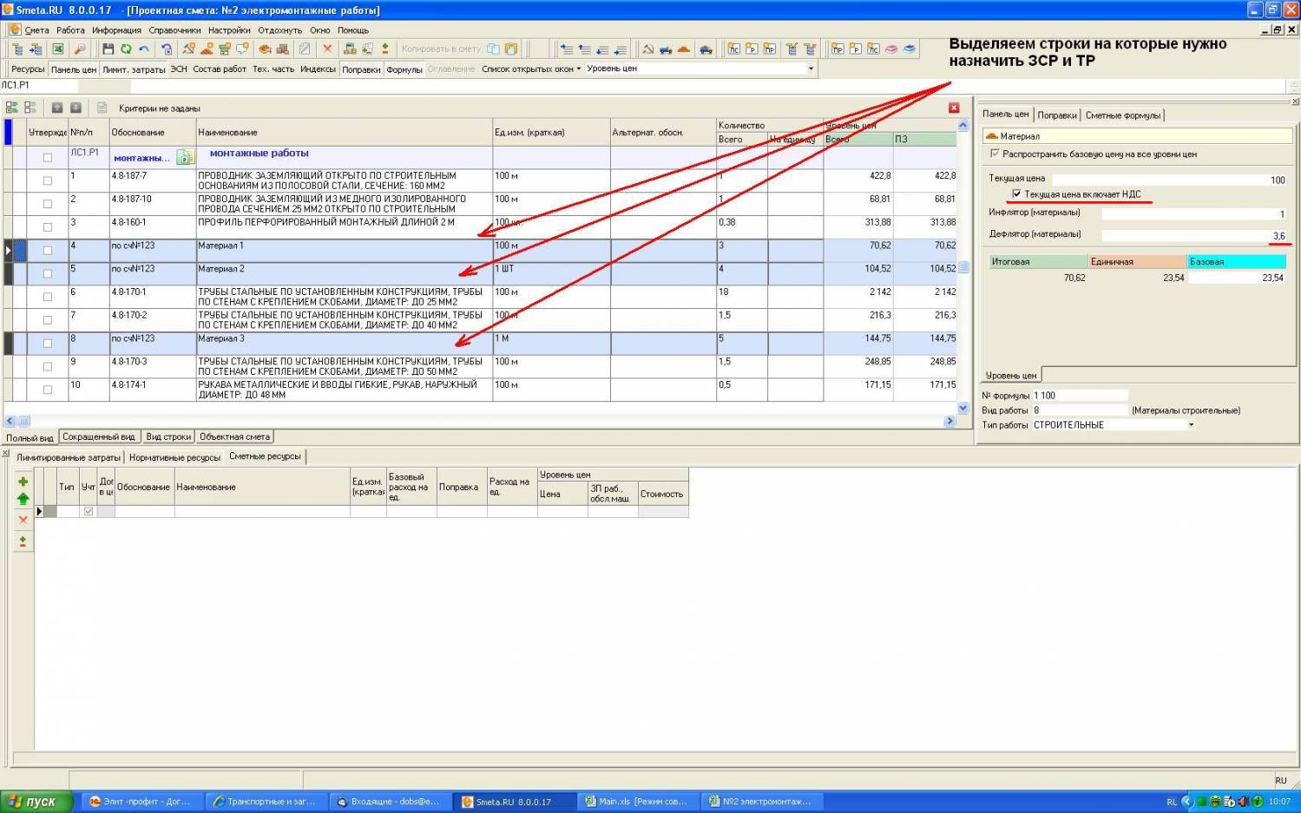Click the blue undo arrow icon
The width and height of the screenshot is (1301, 813).
coord(144,49)
